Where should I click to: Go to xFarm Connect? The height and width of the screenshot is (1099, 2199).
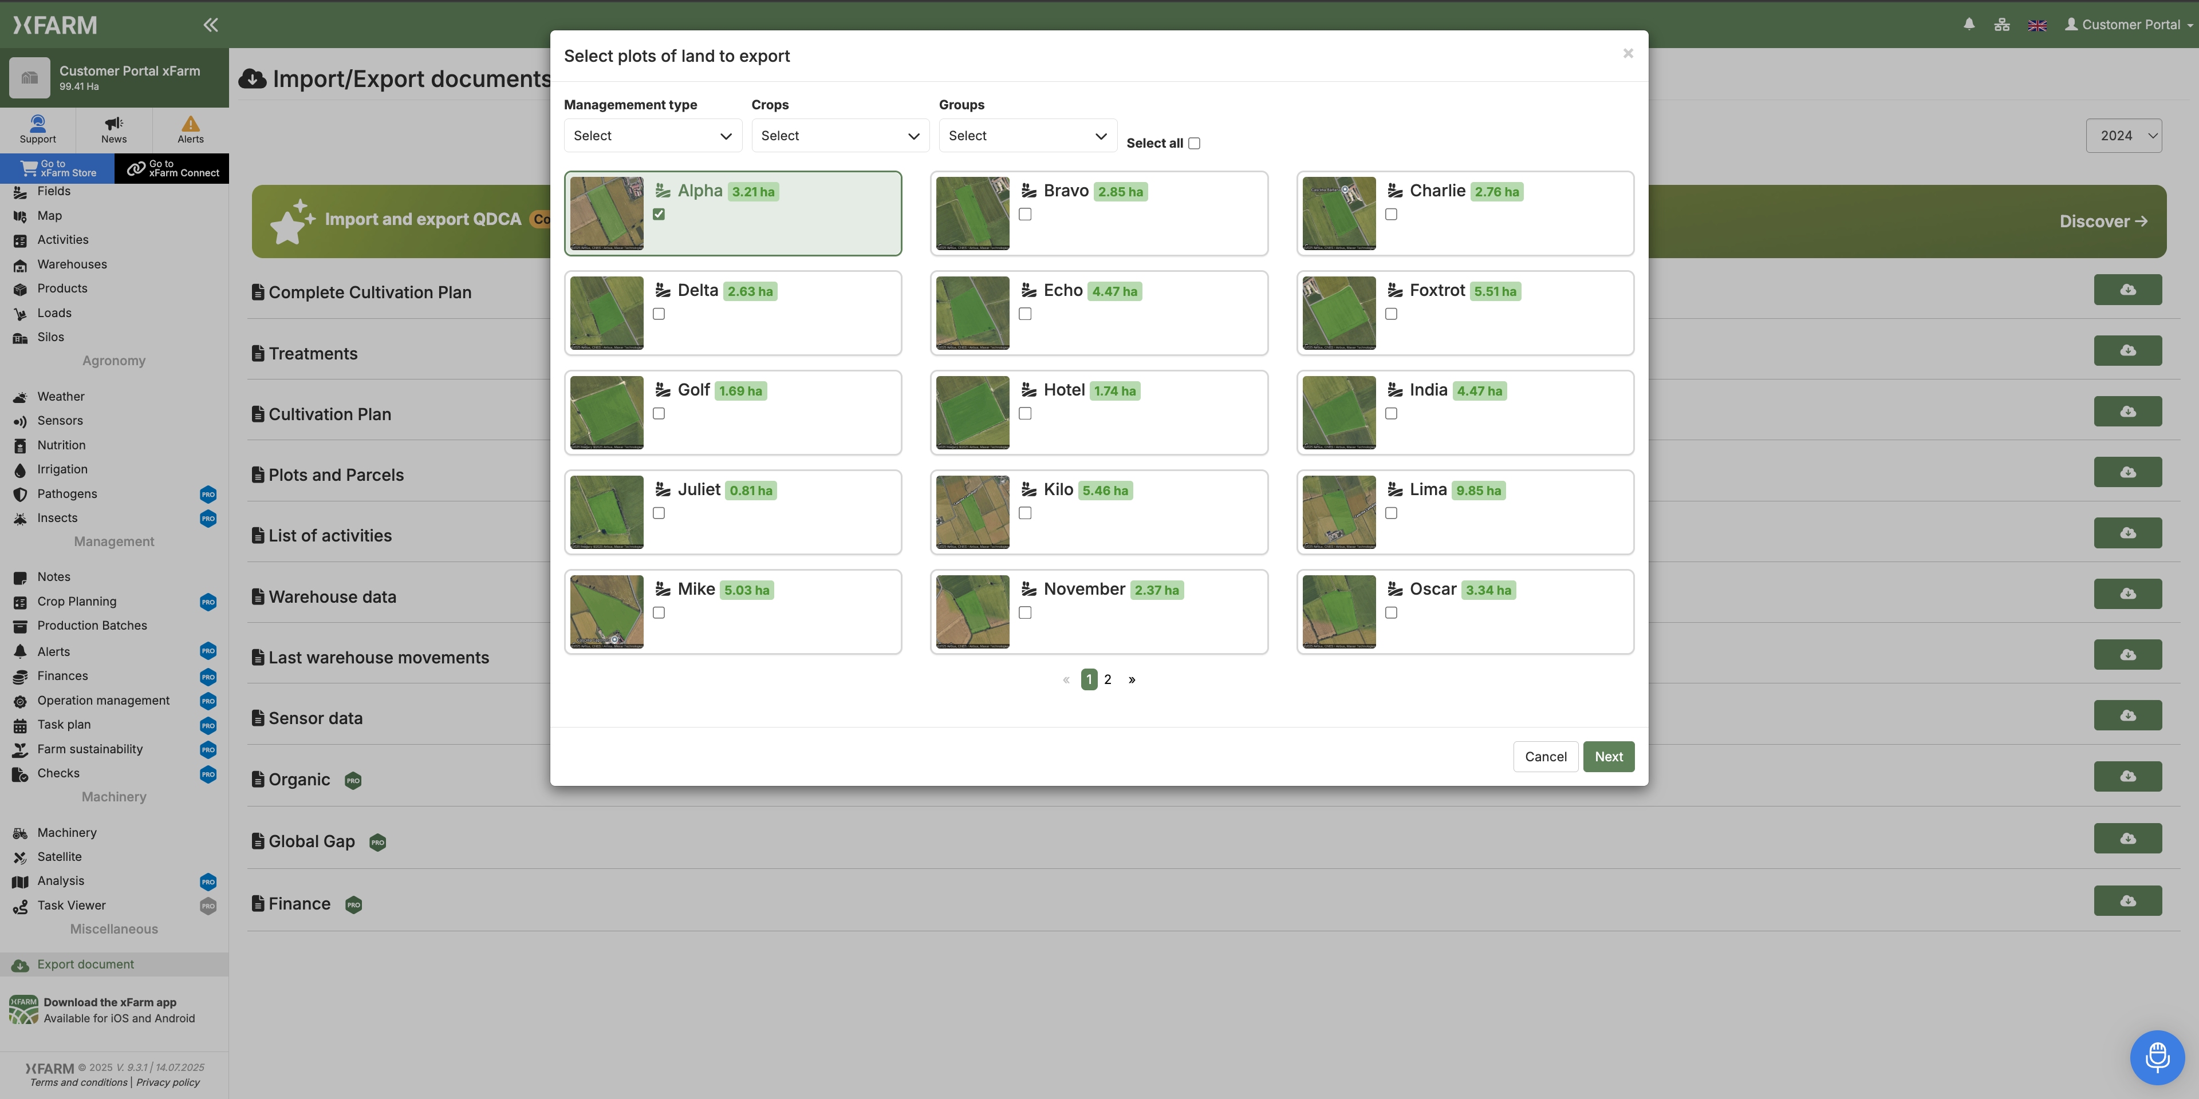(172, 168)
